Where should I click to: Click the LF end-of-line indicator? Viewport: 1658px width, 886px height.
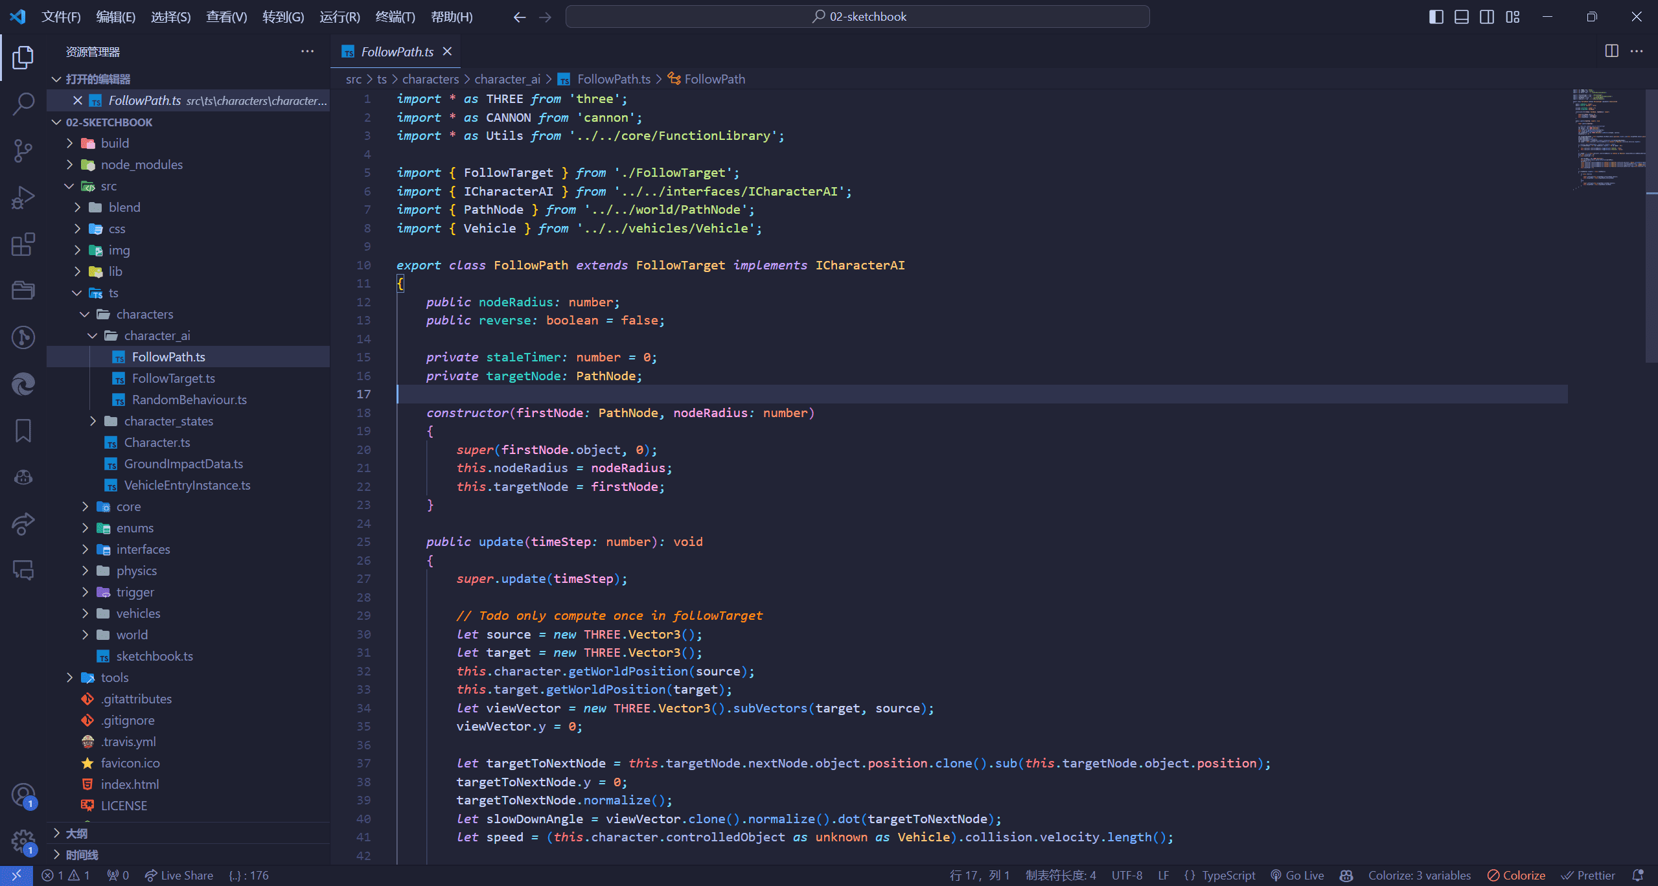pyautogui.click(x=1164, y=875)
